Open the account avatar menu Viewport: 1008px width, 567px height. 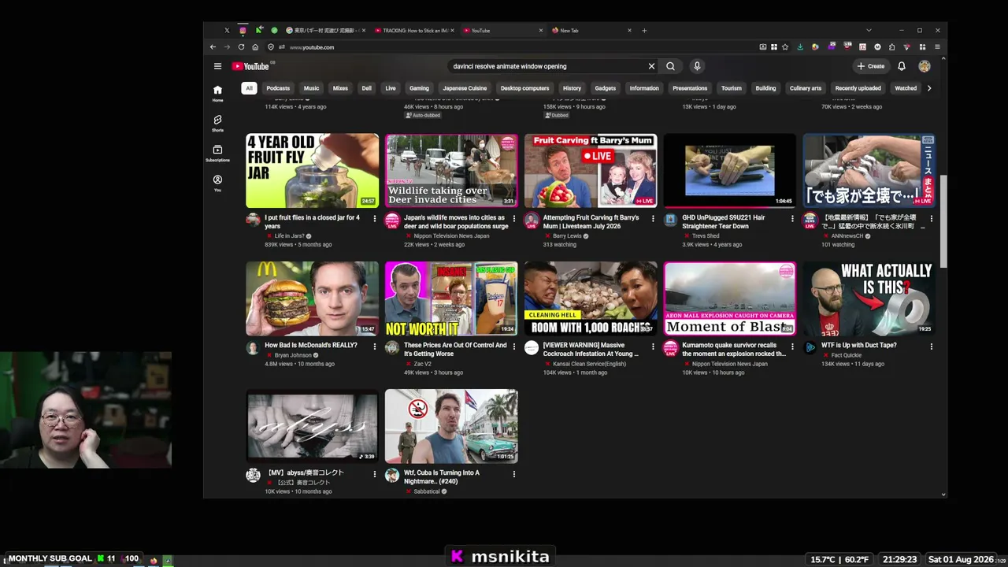(925, 66)
